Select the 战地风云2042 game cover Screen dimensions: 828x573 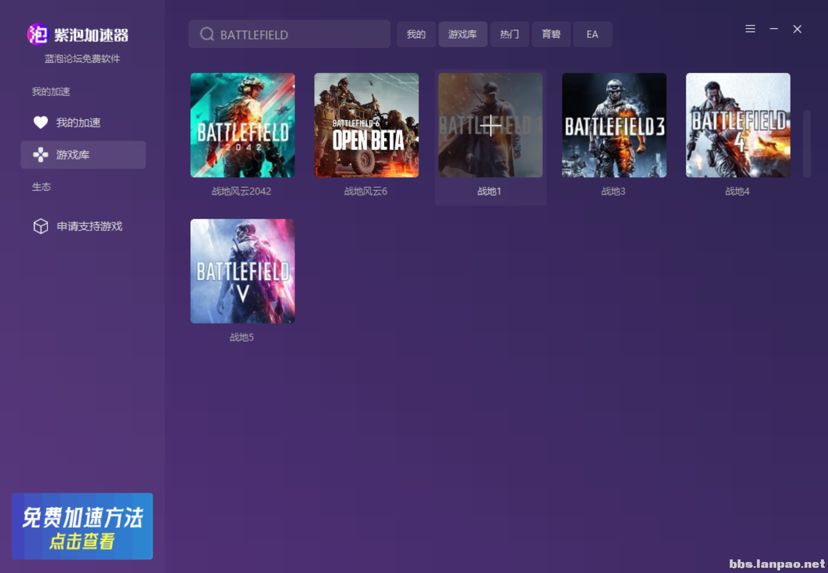[x=243, y=126]
